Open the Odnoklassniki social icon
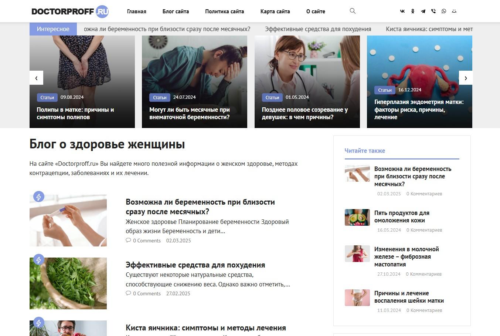 [x=413, y=11]
